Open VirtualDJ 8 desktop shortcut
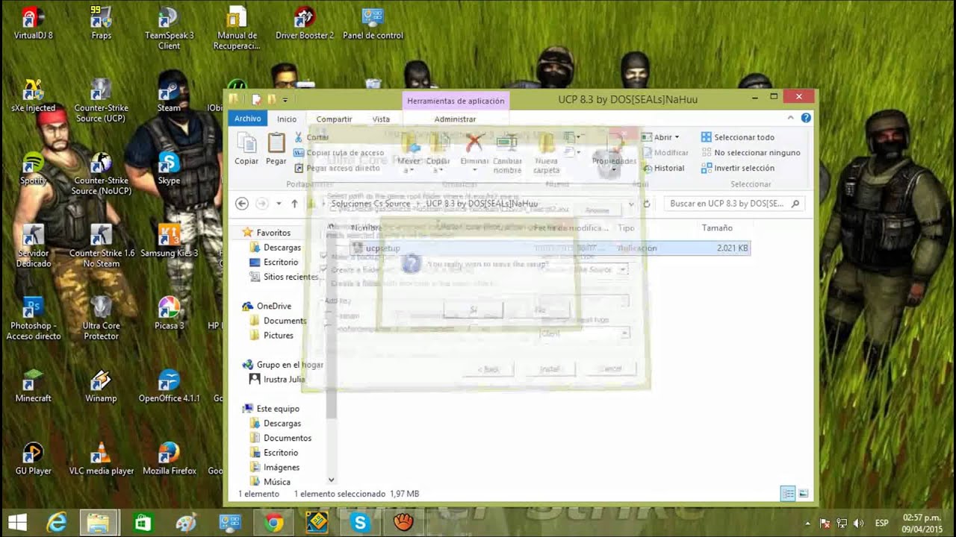This screenshot has height=537, width=956. point(34,23)
